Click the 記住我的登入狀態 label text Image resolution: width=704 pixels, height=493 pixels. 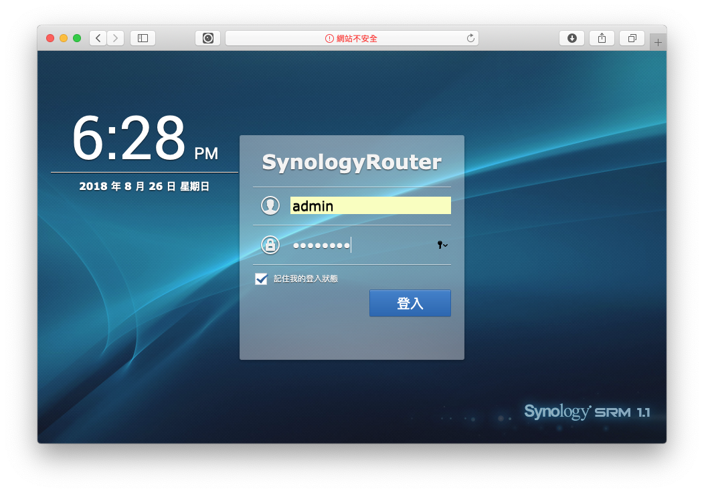point(306,279)
